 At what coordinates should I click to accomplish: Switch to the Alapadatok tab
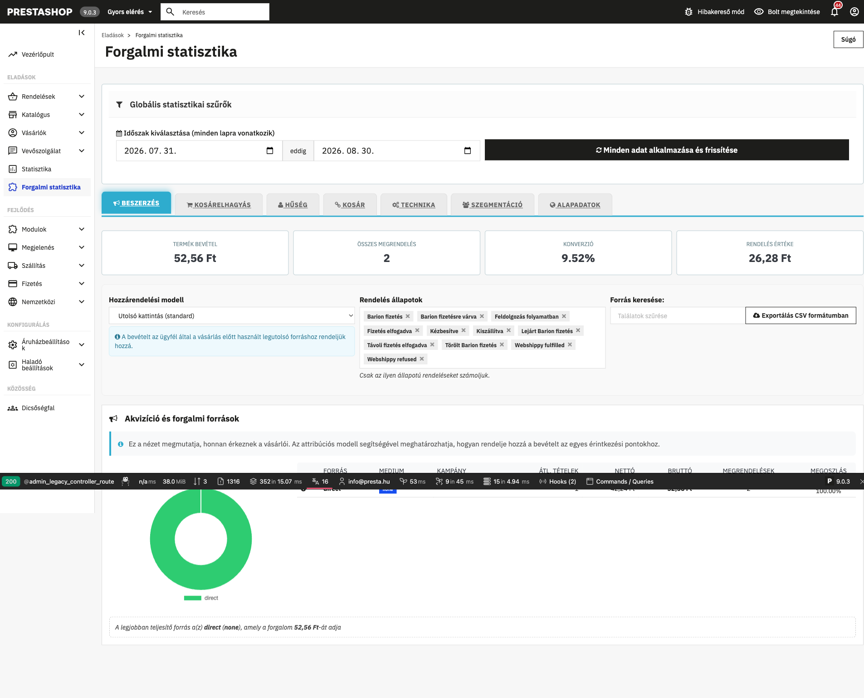point(575,204)
